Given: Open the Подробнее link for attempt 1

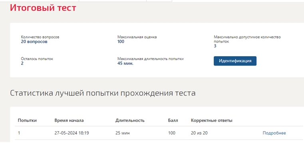Looking at the screenshot, I should coord(274,133).
